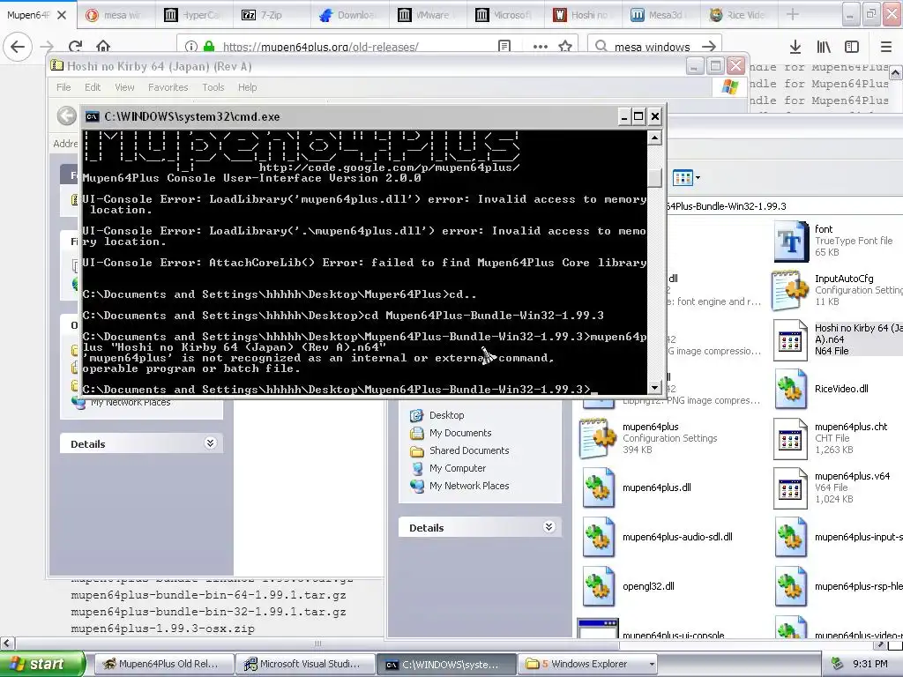
Task: Click Windows Start button
Action: pos(42,664)
